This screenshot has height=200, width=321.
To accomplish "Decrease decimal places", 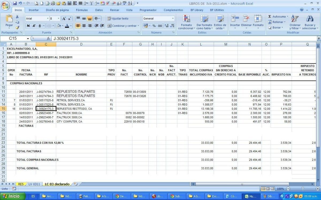I will coord(172,26).
